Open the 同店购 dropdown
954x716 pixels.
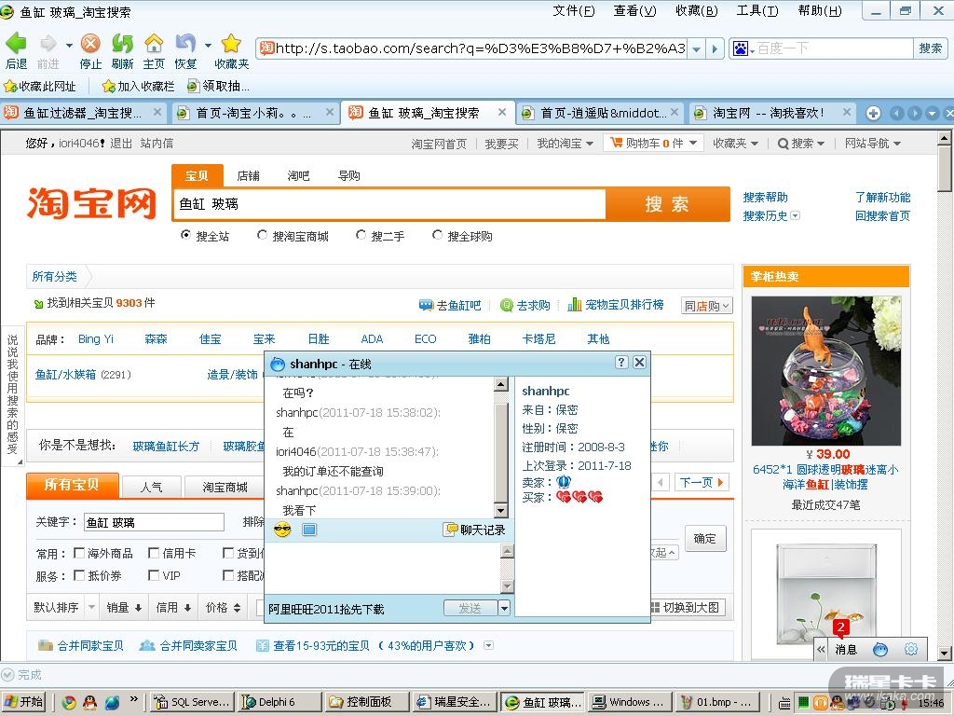coord(707,306)
